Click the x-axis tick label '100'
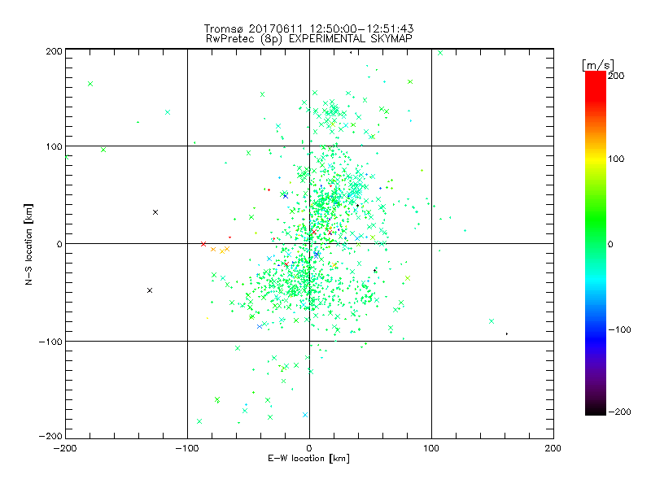This screenshot has width=651, height=488. [431, 448]
